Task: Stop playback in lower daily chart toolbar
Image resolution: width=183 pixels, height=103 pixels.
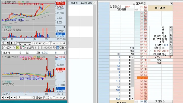Action: [11, 97]
